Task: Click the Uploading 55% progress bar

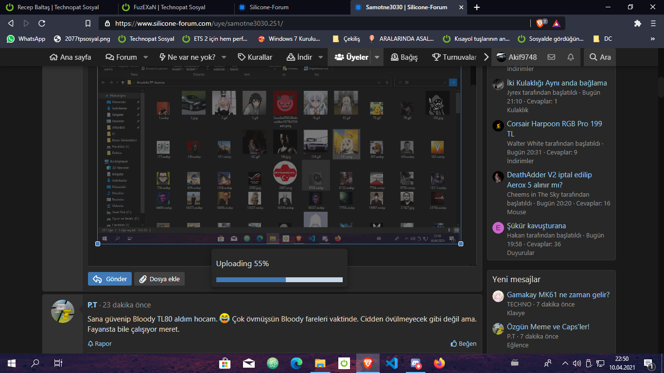Action: [280, 280]
